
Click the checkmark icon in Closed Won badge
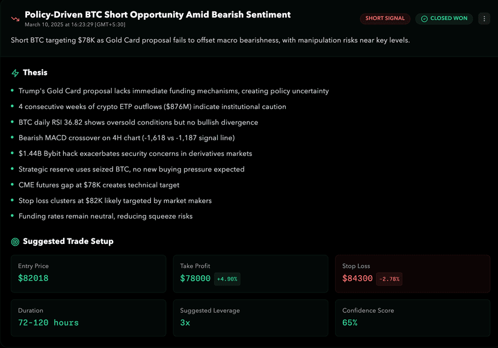point(424,19)
